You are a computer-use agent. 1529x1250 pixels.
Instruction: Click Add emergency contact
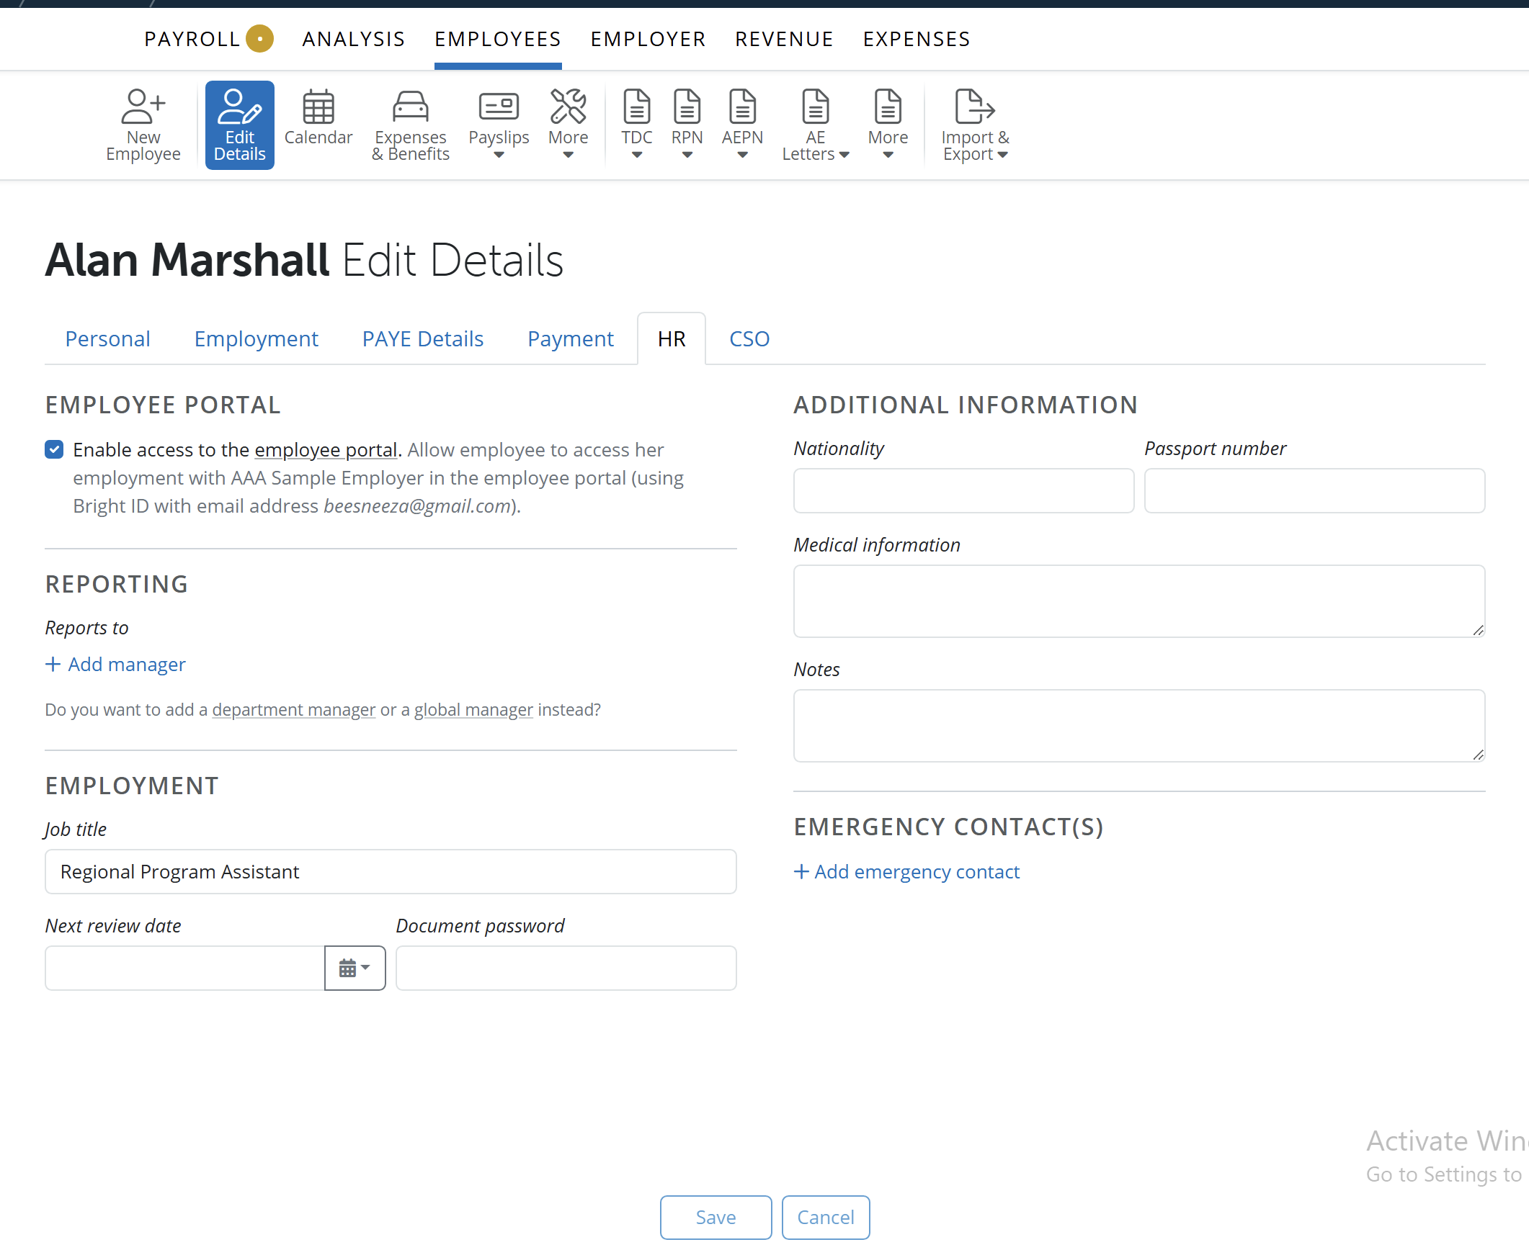point(906,871)
